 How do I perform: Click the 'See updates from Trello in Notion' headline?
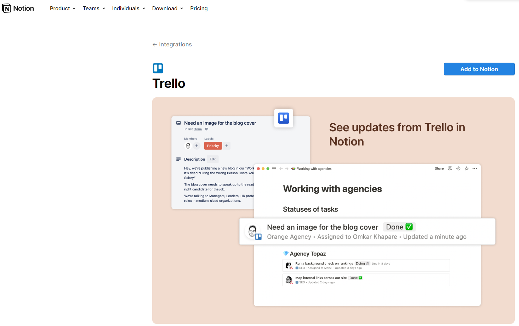(397, 135)
